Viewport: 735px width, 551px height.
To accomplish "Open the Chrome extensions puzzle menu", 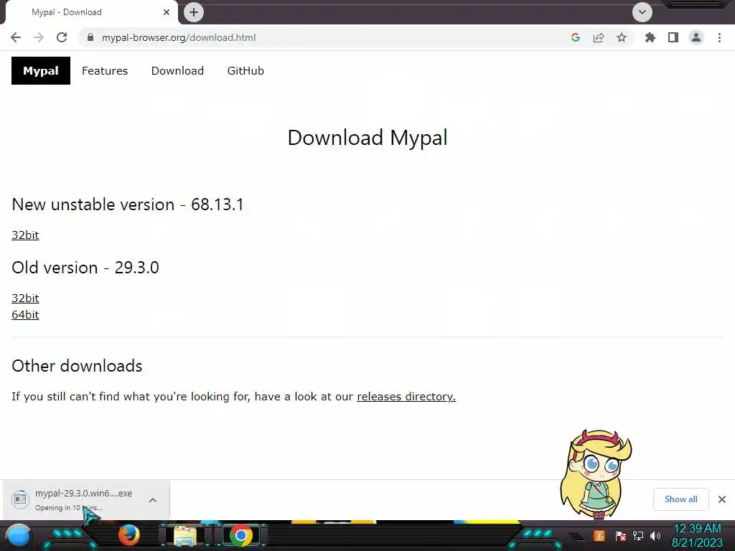I will pyautogui.click(x=650, y=37).
